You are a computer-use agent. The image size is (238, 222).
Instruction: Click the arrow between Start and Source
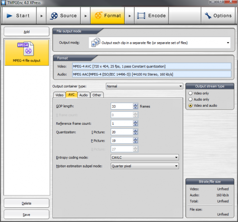pos(41,16)
